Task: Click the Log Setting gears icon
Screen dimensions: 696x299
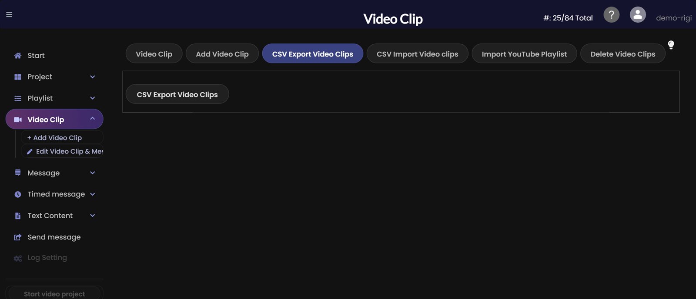Action: click(x=18, y=258)
